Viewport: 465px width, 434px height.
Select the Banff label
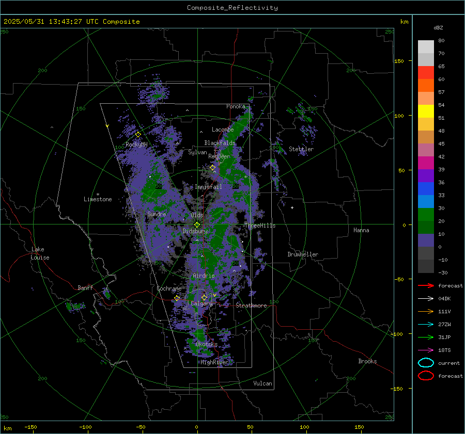[x=85, y=287]
